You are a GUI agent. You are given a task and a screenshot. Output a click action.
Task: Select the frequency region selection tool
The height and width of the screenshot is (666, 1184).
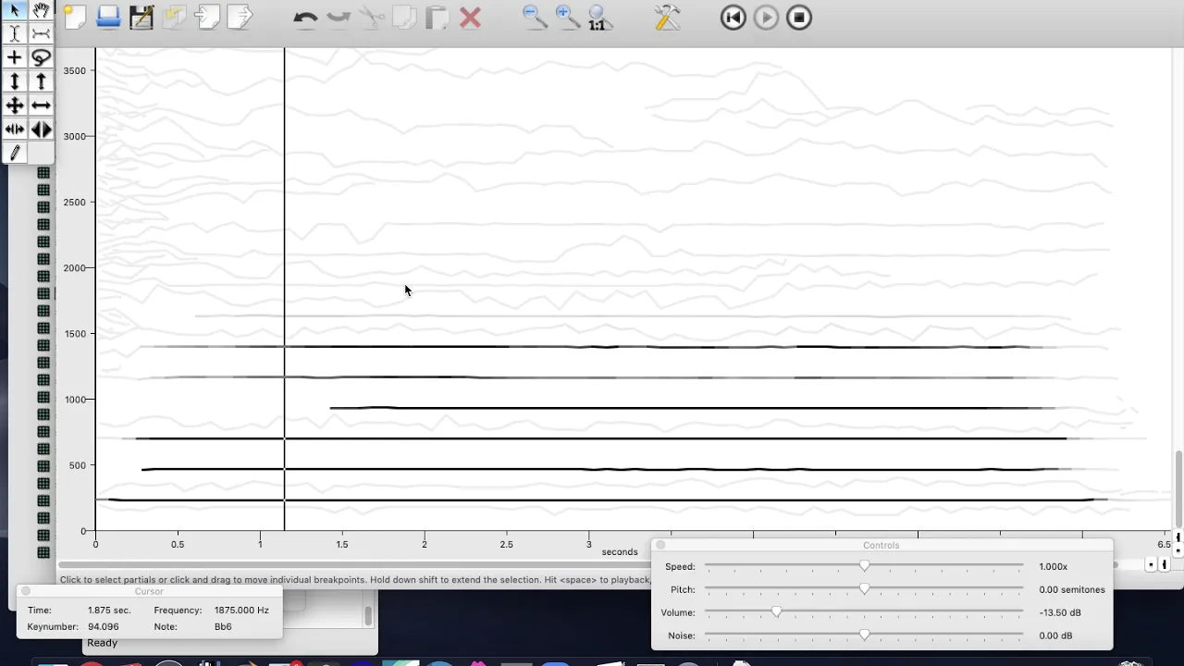point(41,34)
